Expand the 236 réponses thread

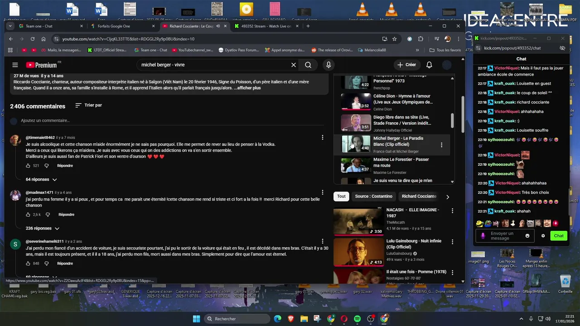(43, 228)
